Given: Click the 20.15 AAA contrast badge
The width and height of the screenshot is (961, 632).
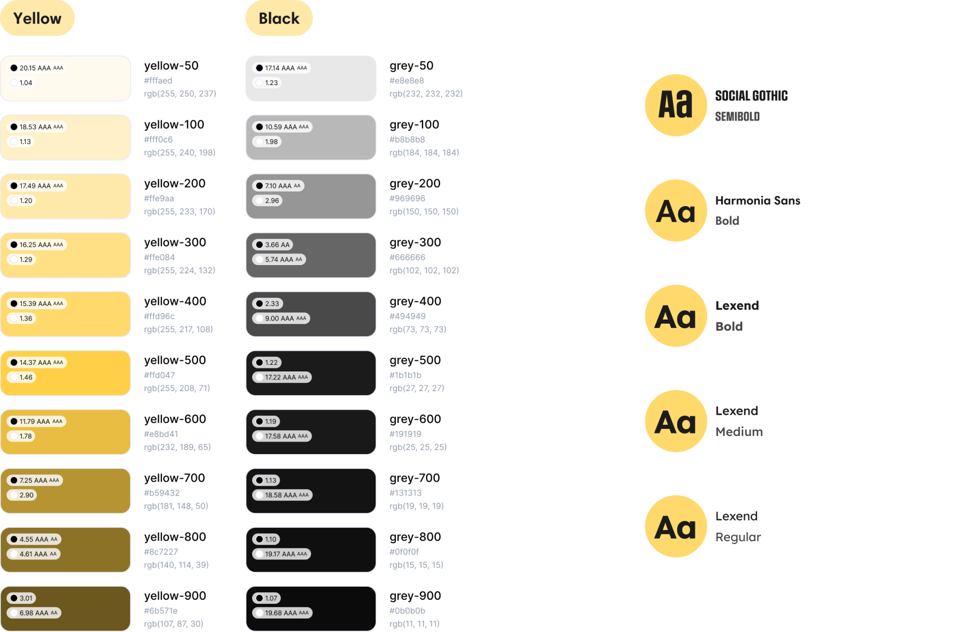Looking at the screenshot, I should [x=37, y=68].
